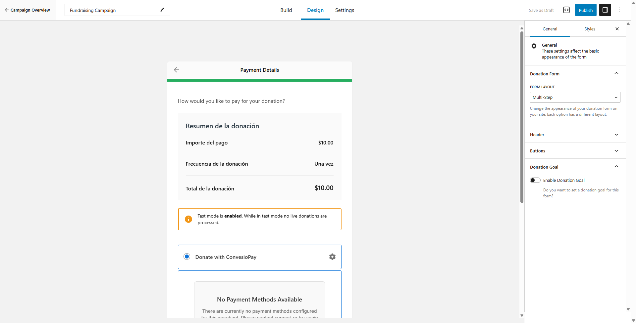Screen dimensions: 636x323
Task: Click the code view icon near Publish
Action: [x=566, y=10]
